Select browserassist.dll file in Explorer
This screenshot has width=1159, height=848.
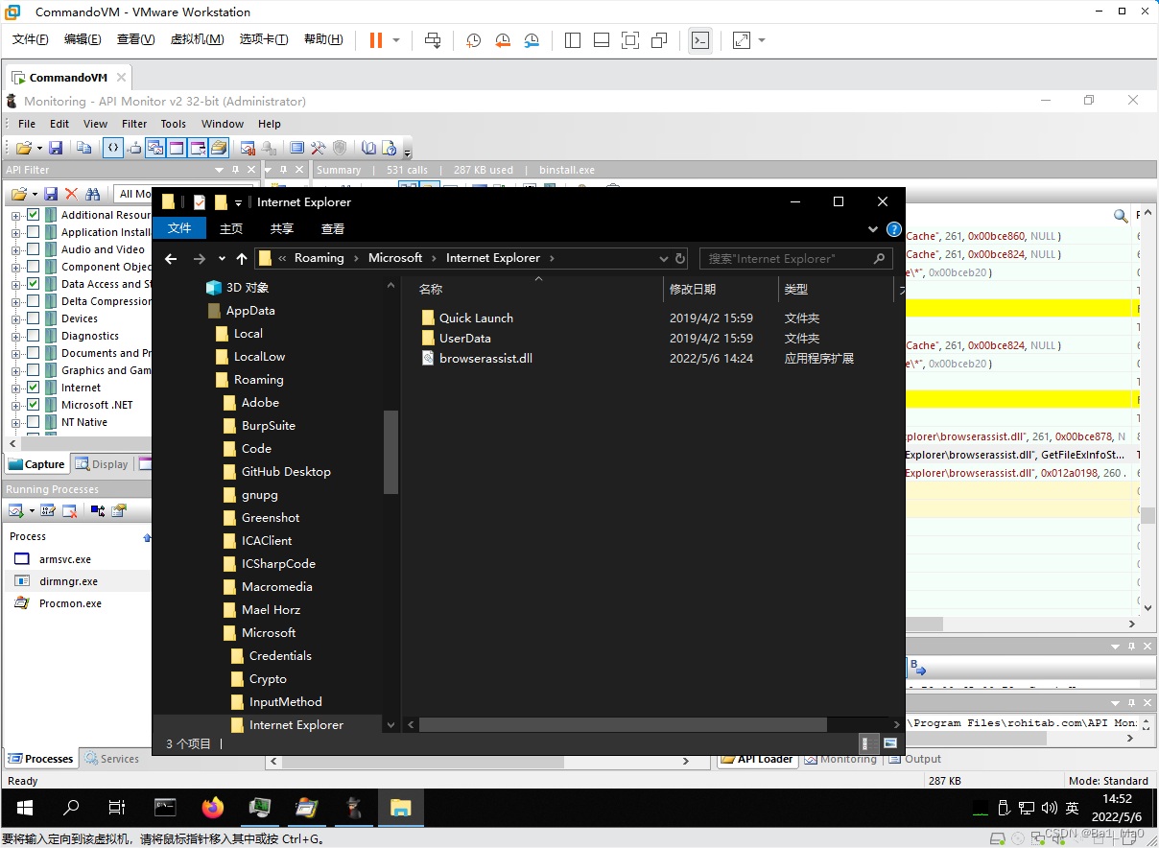point(485,359)
